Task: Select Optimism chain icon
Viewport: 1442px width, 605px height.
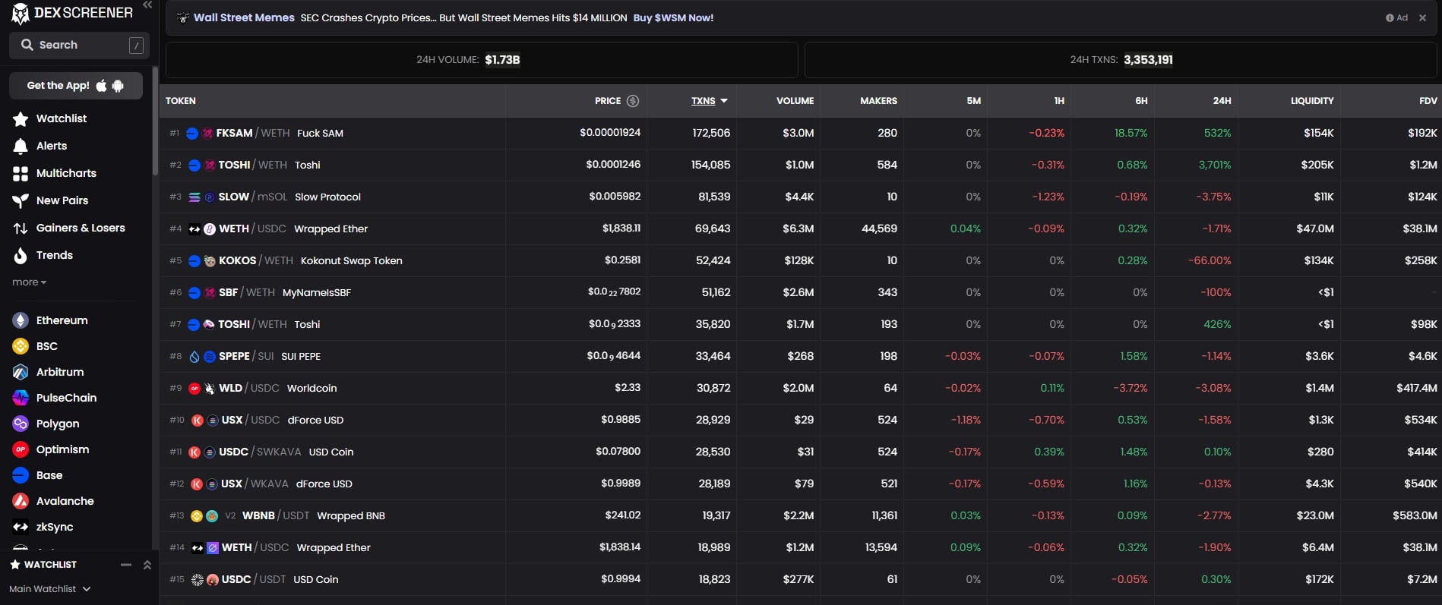Action: [21, 449]
